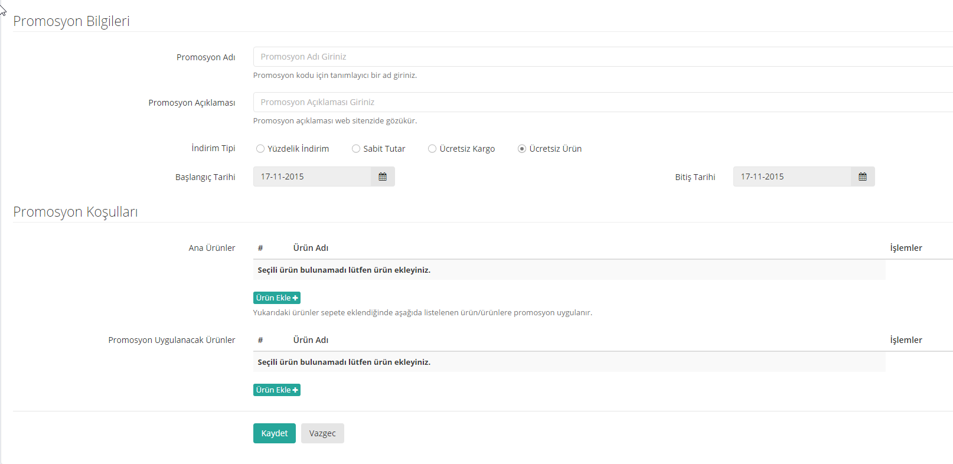953x464 pixels.
Task: Click the empty row message in Ana Ürünler table
Action: click(344, 270)
